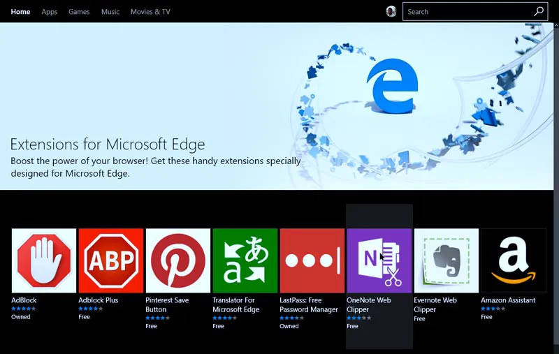Click the Free label under Evernote Web Clipper
This screenshot has width=559, height=354.
coord(420,319)
